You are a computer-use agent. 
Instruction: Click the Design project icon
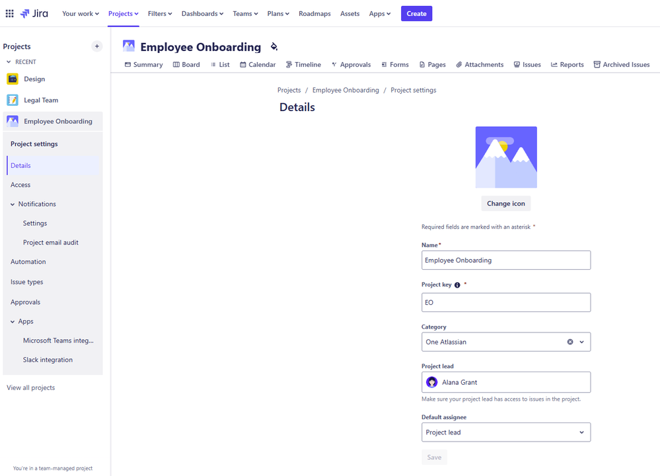(x=13, y=79)
